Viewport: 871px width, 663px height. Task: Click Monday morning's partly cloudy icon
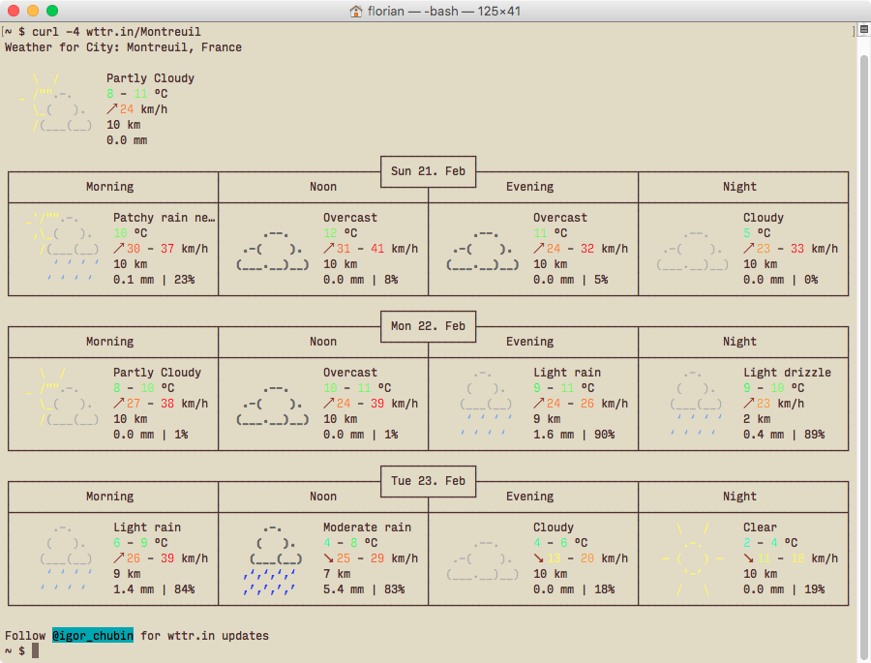pos(64,397)
